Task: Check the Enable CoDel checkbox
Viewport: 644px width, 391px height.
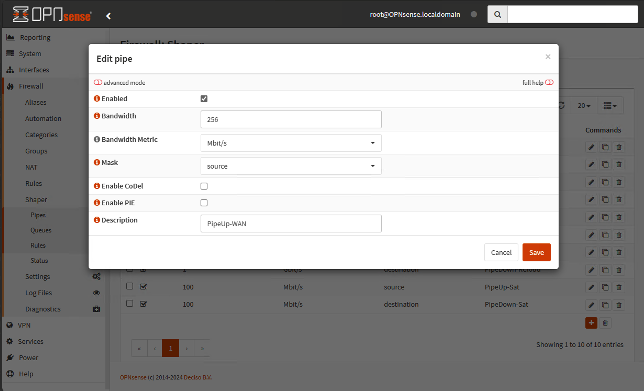Action: [x=204, y=186]
